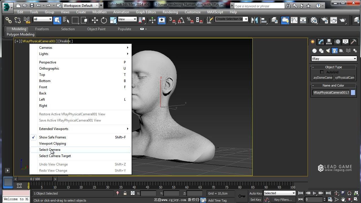Click Add Time Tag
361x203 pixels.
[217, 200]
